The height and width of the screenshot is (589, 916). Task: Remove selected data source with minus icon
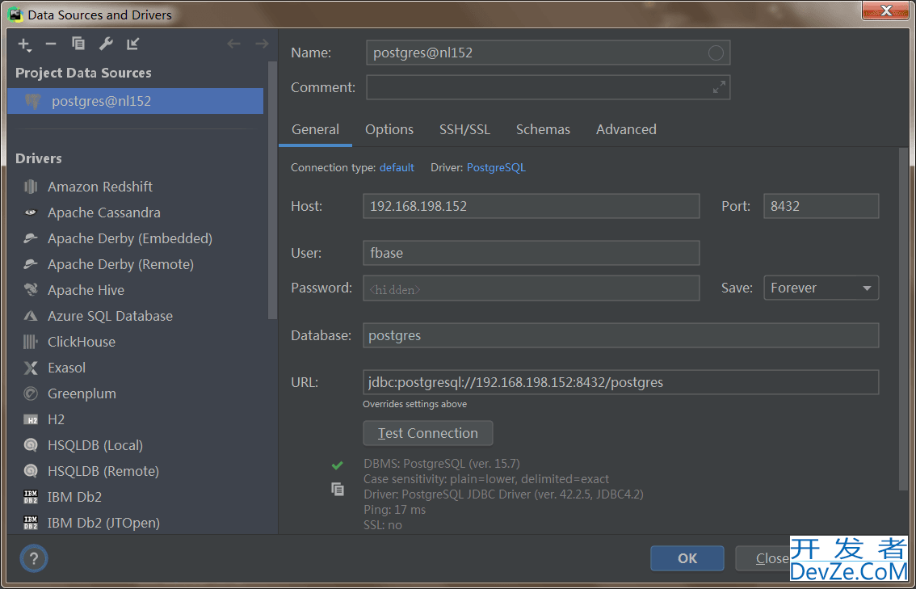pyautogui.click(x=51, y=44)
